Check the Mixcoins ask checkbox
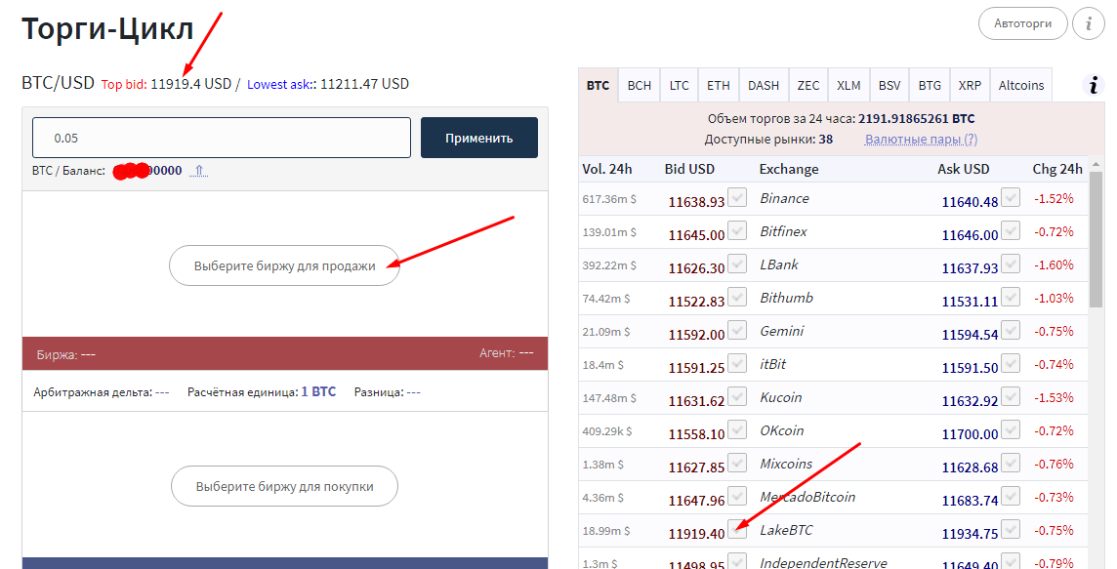The height and width of the screenshot is (569, 1117). tap(1011, 463)
